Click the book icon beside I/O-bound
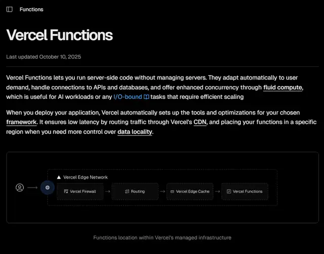This screenshot has width=324, height=254. pyautogui.click(x=146, y=97)
